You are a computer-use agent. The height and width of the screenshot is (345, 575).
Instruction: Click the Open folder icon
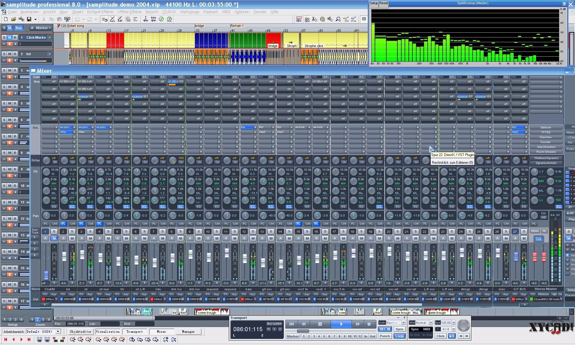[13, 19]
